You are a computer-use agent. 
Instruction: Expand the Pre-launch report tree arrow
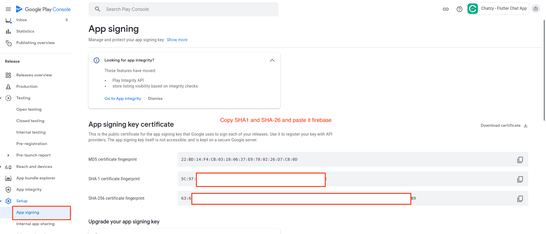[8, 155]
